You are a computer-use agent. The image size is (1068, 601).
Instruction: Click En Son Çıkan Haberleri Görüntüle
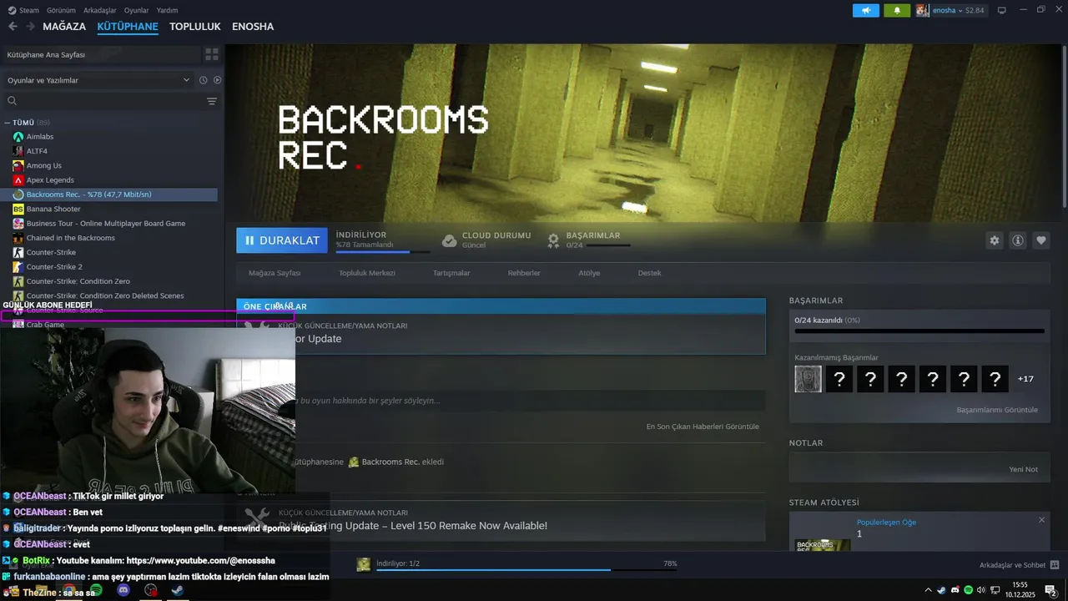[x=703, y=427]
